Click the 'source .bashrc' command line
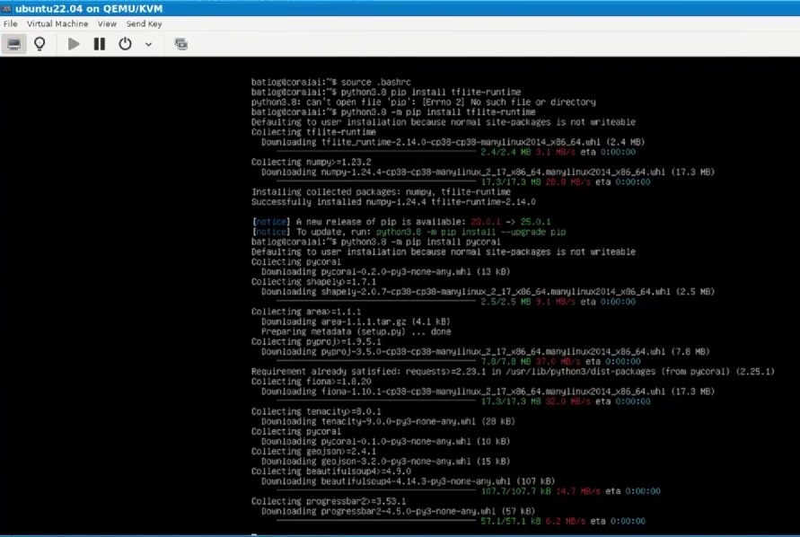This screenshot has width=800, height=537. pos(331,83)
